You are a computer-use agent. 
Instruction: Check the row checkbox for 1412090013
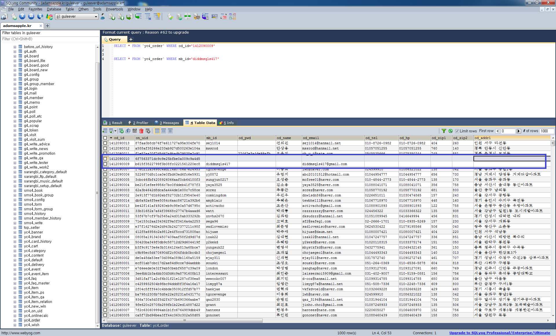105,143
